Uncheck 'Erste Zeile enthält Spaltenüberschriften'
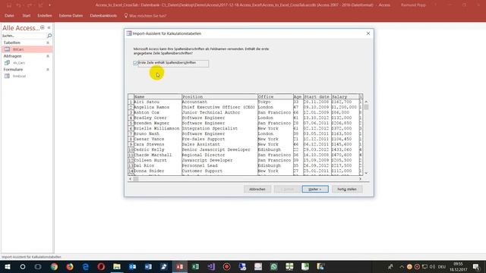This screenshot has width=486, height=273. 135,63
